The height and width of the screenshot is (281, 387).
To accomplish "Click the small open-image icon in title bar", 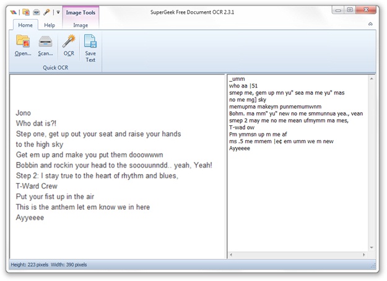I will [x=26, y=12].
